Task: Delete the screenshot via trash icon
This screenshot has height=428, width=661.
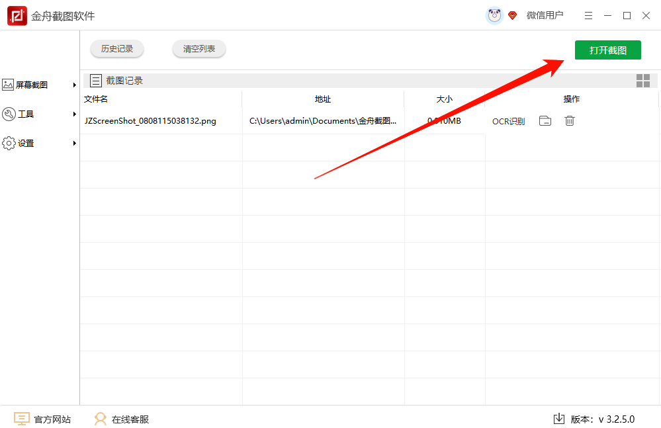Action: click(x=569, y=121)
